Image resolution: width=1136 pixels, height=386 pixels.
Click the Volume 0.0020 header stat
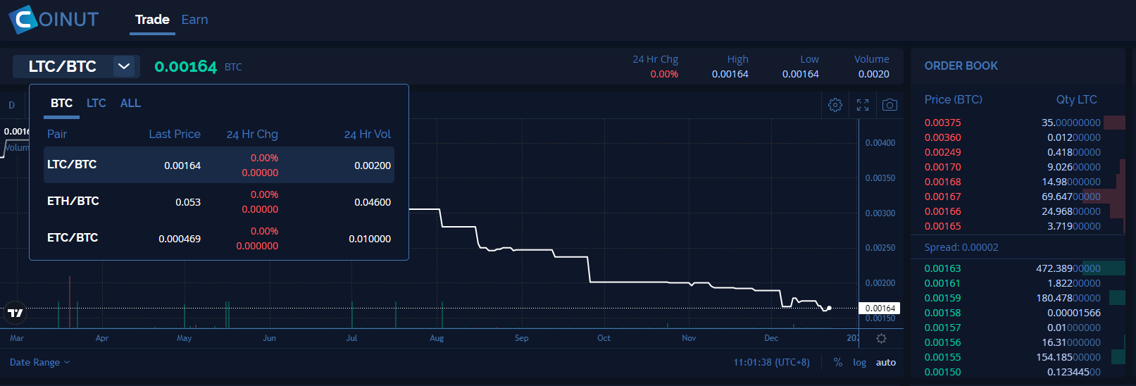pyautogui.click(x=872, y=66)
